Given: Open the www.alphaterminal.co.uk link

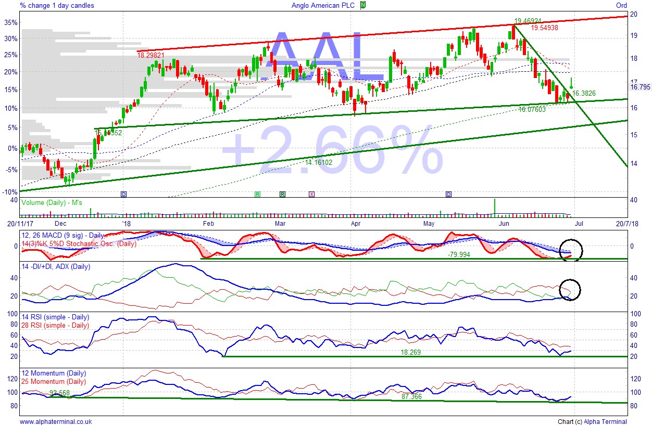Looking at the screenshot, I should (x=56, y=422).
